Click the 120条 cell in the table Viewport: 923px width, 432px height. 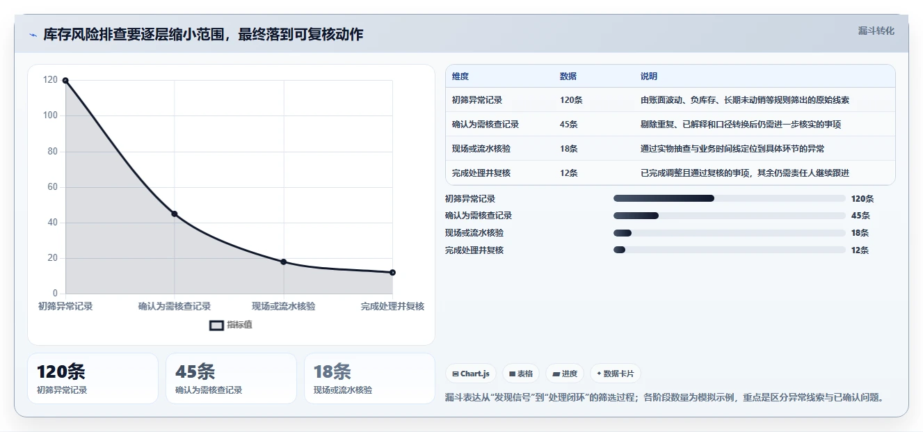coord(571,100)
